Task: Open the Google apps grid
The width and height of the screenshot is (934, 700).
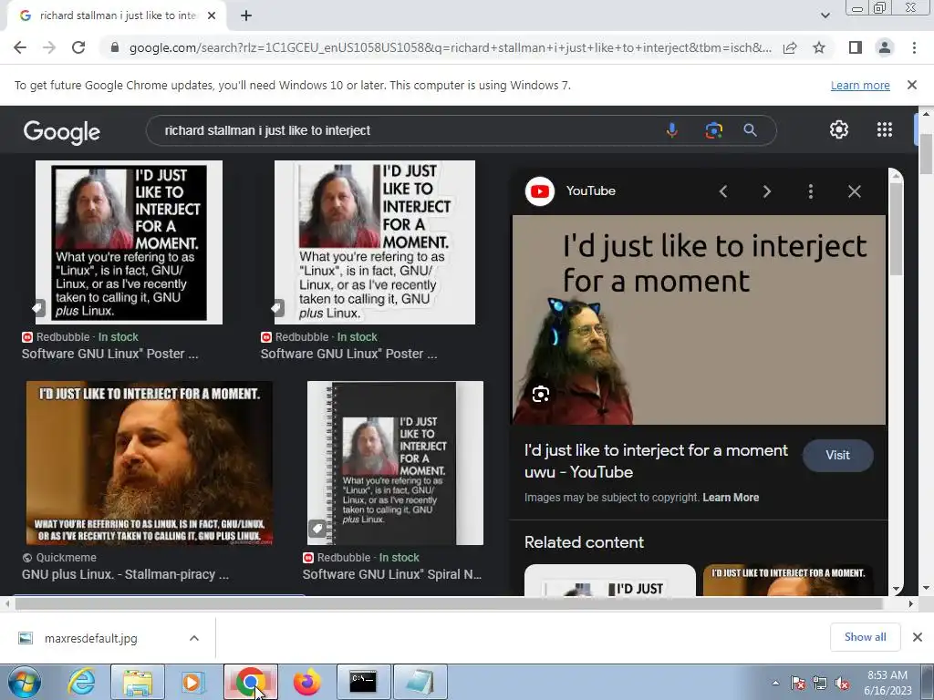Action: (885, 129)
